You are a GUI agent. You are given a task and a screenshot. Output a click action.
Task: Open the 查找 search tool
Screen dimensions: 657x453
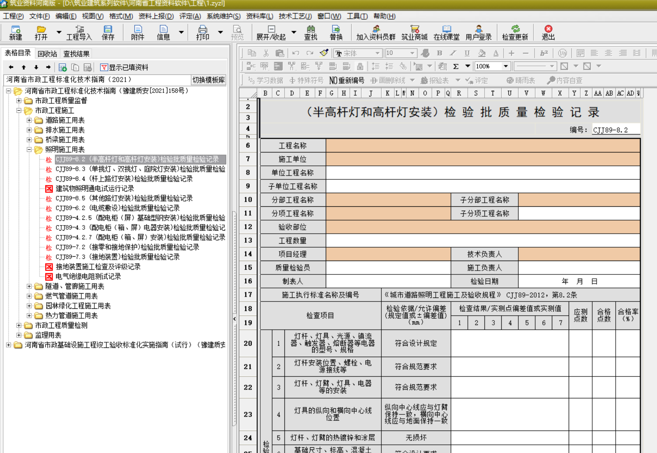click(x=311, y=33)
